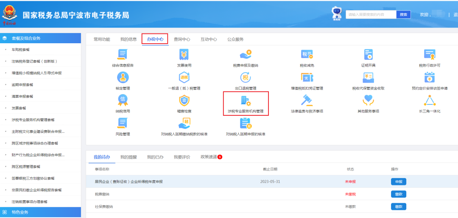This screenshot has height=218, width=458.
Task: Open the 税务行政许可 icon
Action: [429, 55]
